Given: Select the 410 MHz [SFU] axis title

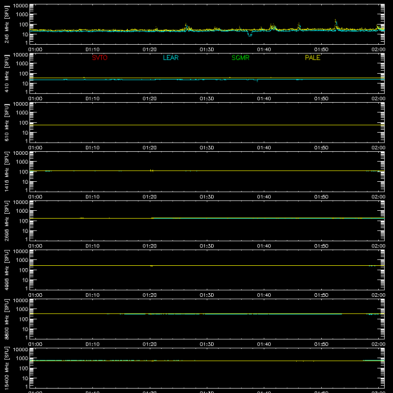Looking at the screenshot, I should coord(6,73).
